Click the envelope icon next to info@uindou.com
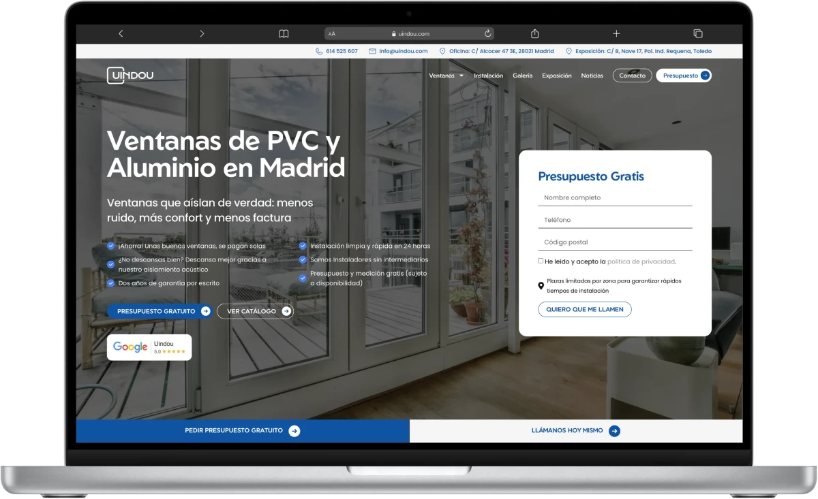Viewport: 818px width, 499px height. click(372, 51)
